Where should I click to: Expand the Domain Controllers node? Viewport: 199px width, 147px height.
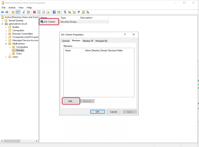click(6, 34)
